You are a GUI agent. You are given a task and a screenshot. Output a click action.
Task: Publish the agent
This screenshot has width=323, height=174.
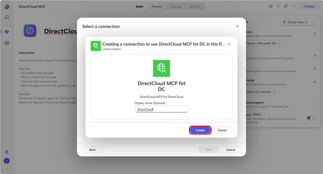pos(309,6)
